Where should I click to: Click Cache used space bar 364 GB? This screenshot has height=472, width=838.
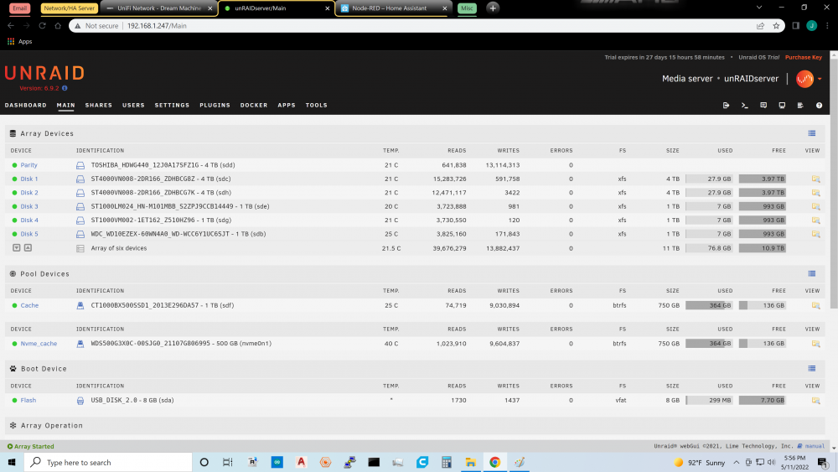coord(709,305)
